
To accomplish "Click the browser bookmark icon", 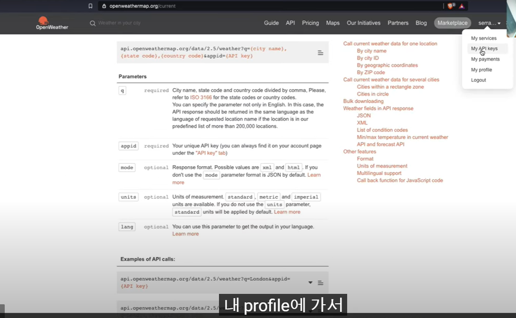I will click(90, 6).
